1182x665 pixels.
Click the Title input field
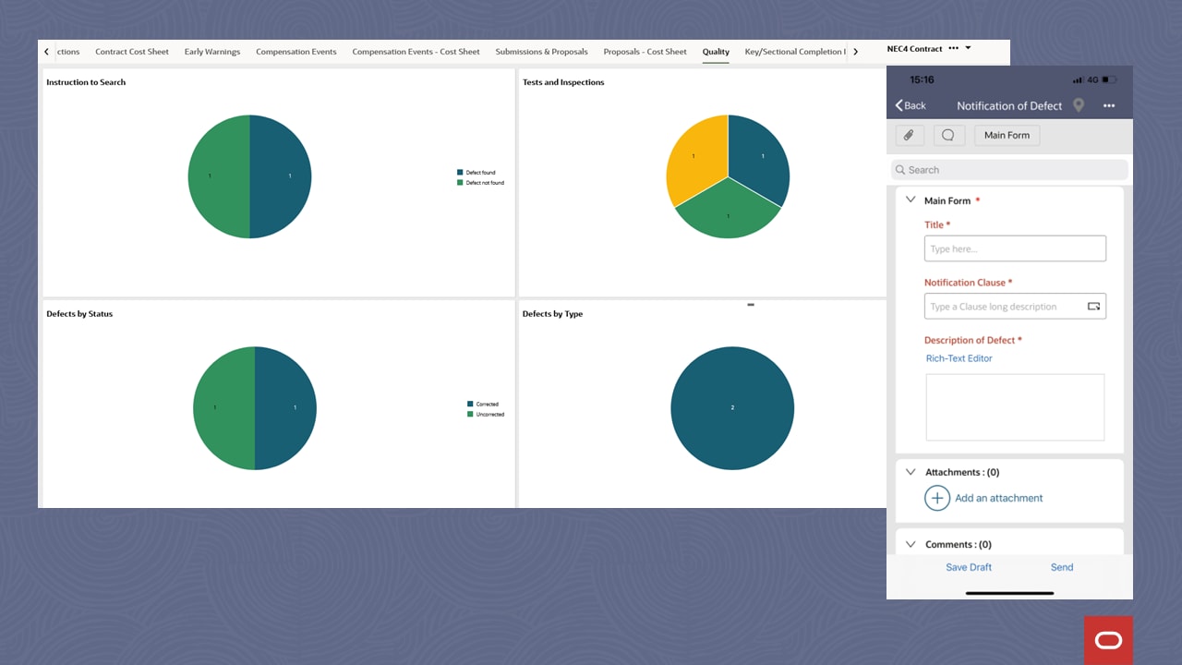1014,248
